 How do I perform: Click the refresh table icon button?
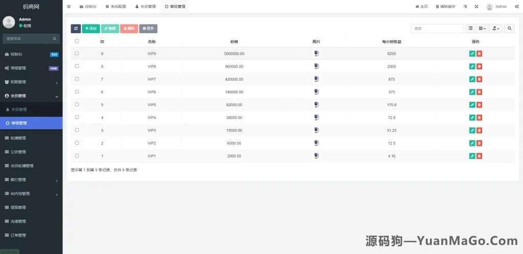pyautogui.click(x=76, y=29)
